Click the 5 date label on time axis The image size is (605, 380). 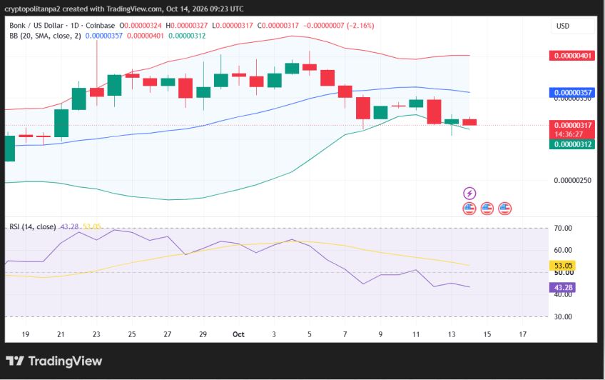pyautogui.click(x=310, y=334)
